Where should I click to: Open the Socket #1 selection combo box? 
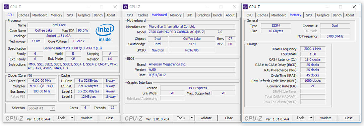coord(42,108)
